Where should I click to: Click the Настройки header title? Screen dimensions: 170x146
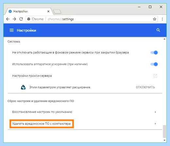click(26, 30)
